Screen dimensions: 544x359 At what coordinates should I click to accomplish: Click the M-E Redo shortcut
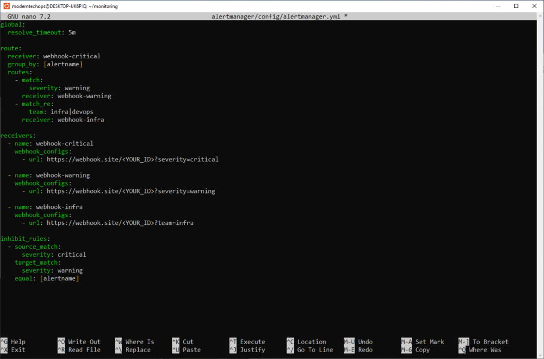coord(359,349)
